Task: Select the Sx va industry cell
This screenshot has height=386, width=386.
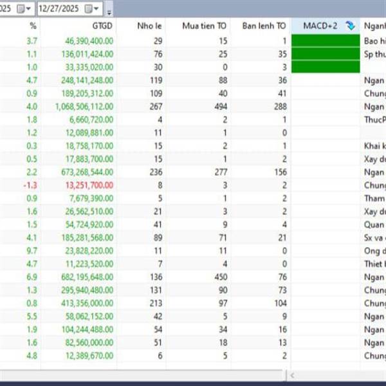Action: [x=375, y=237]
